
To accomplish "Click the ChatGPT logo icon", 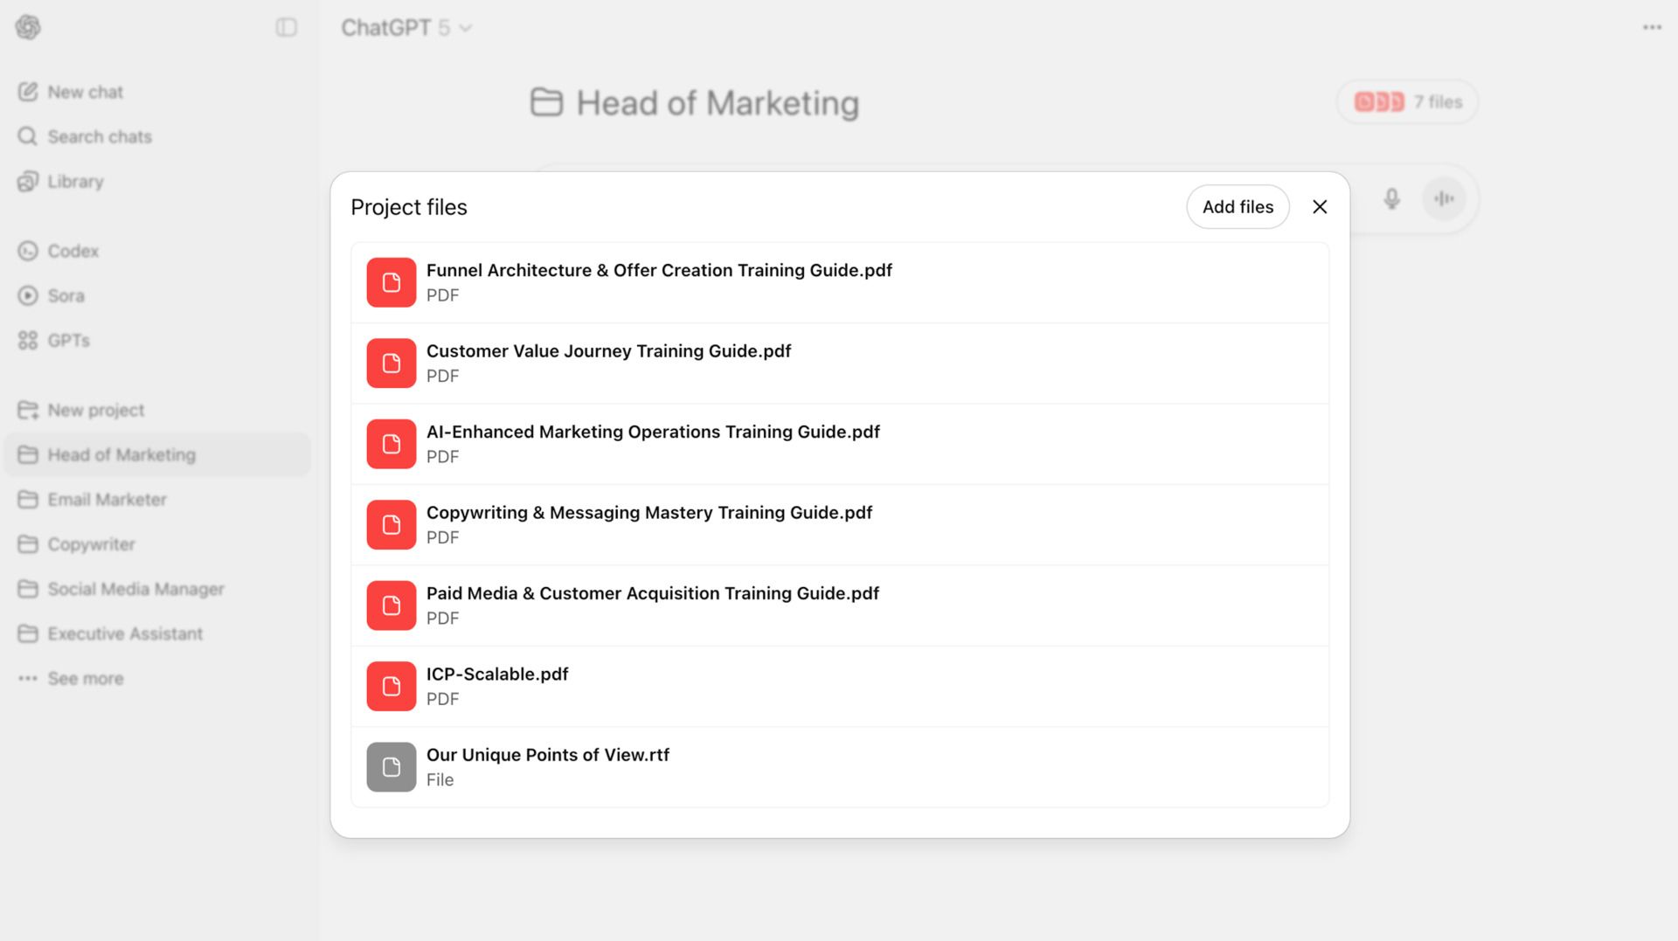I will point(28,27).
